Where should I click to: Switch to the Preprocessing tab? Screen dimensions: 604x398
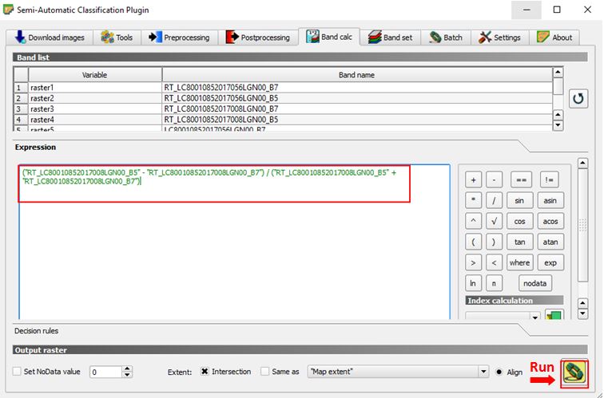coord(180,37)
